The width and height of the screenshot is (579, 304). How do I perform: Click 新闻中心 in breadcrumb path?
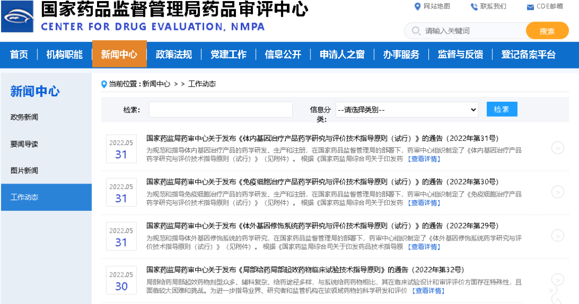click(156, 84)
